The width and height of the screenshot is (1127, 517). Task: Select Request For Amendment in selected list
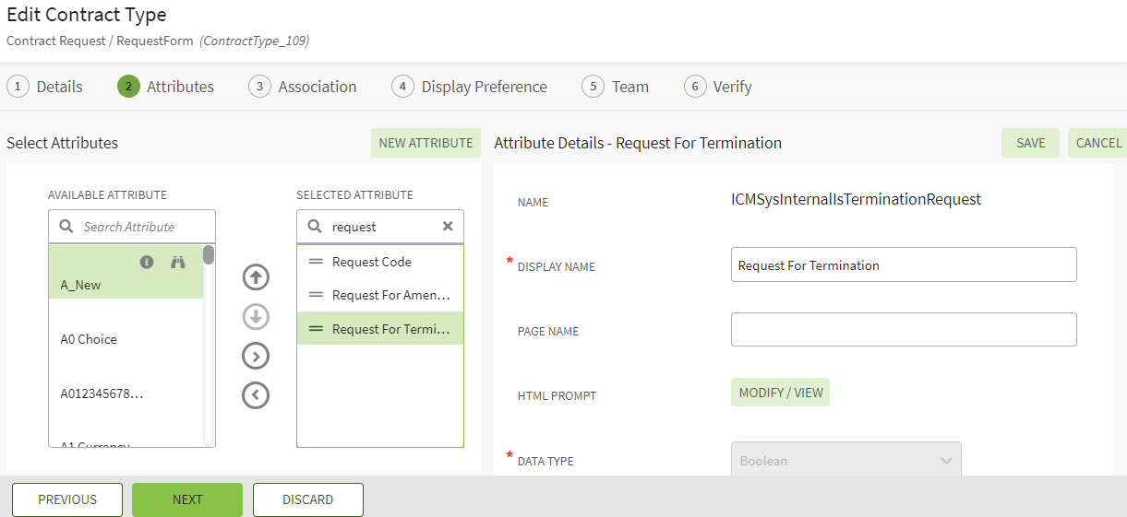tap(390, 295)
